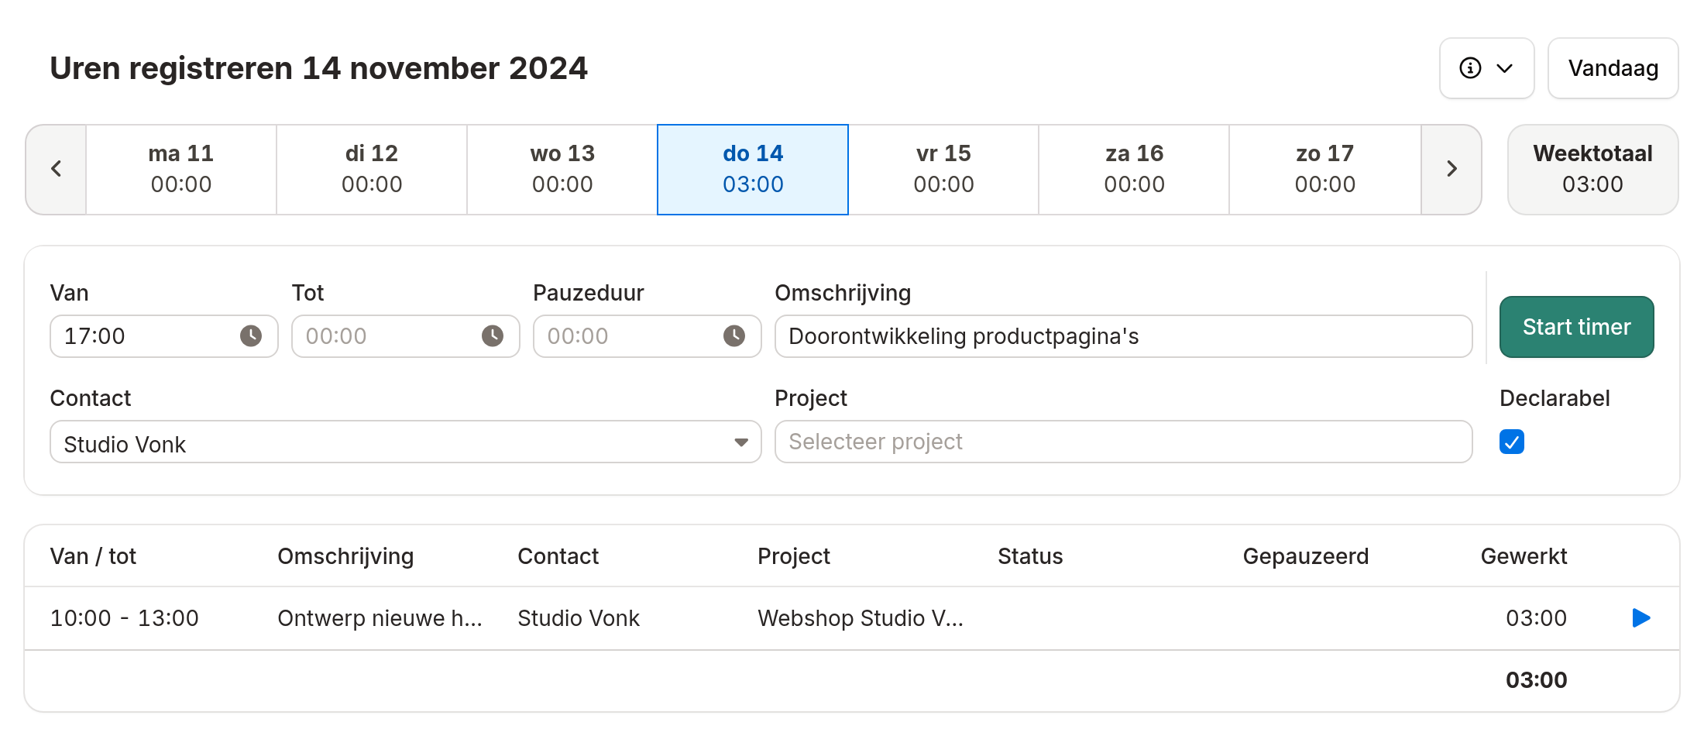Click the Tot time input field
Image resolution: width=1704 pixels, height=736 pixels.
(x=405, y=336)
